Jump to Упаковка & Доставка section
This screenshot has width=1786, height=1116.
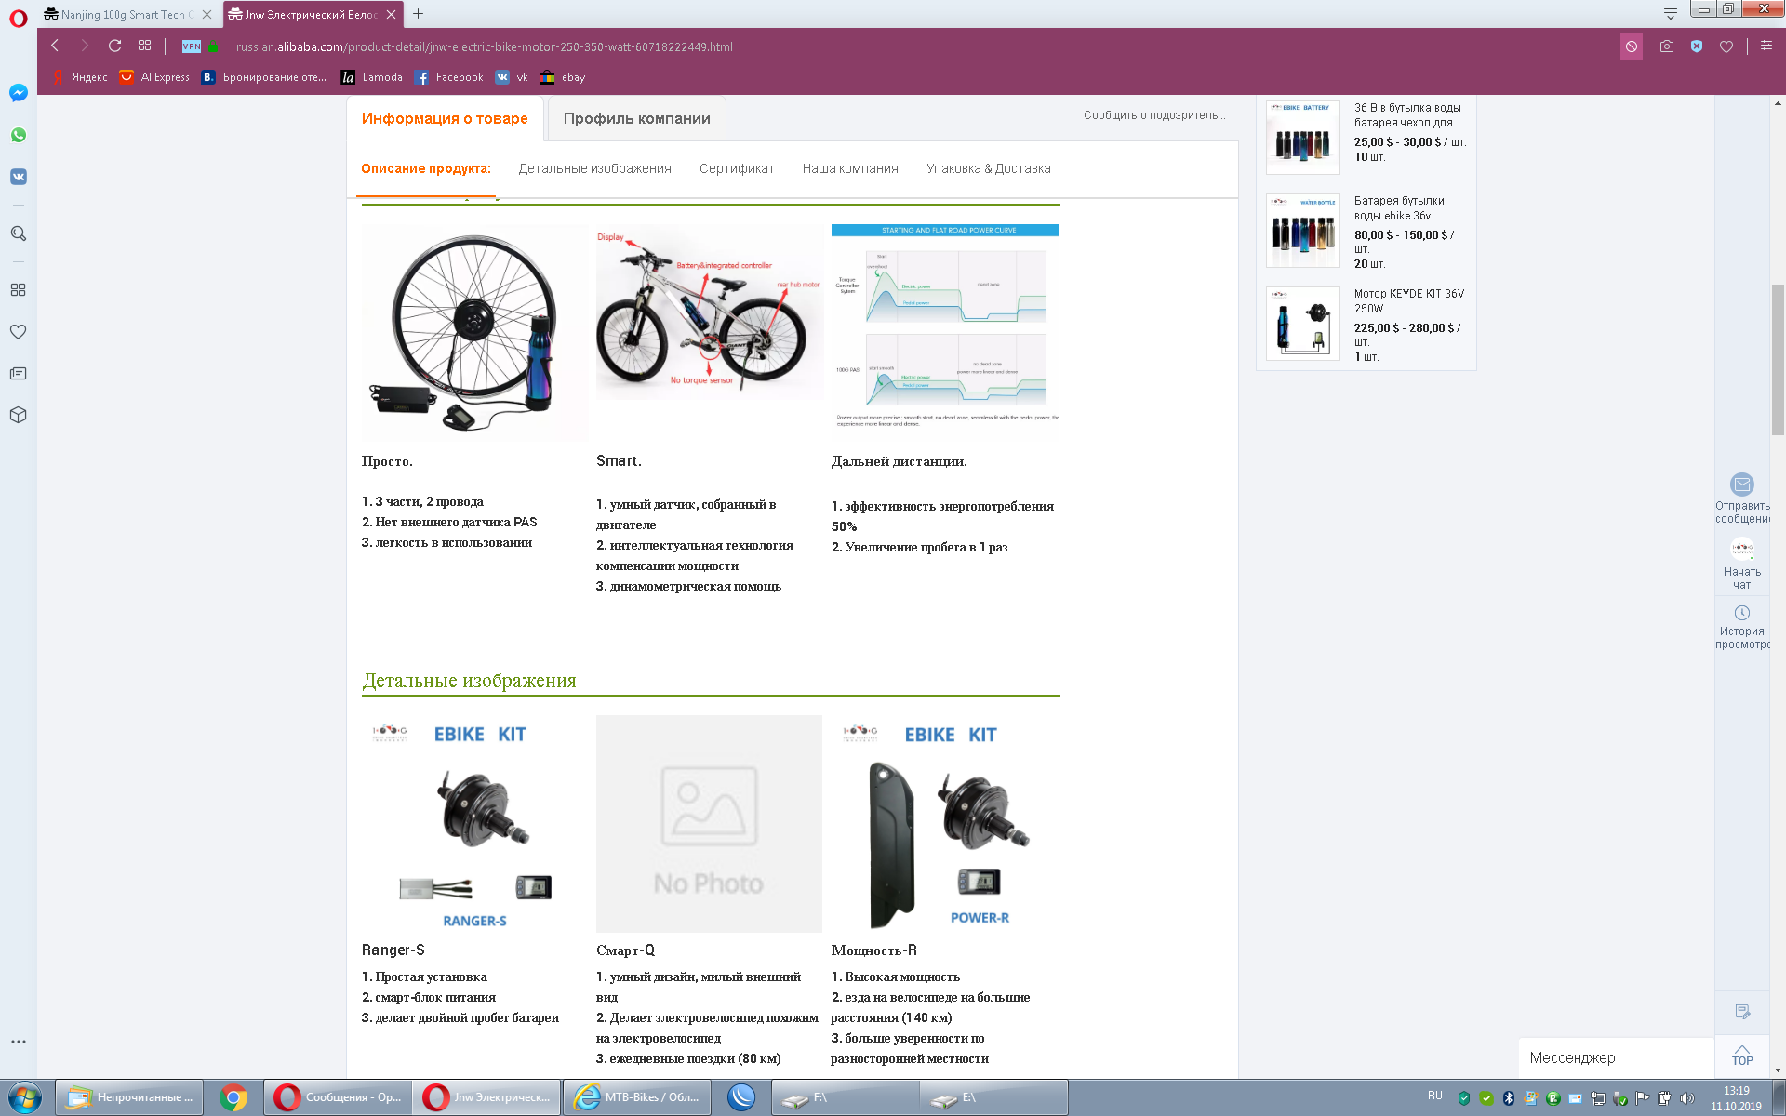(x=988, y=168)
